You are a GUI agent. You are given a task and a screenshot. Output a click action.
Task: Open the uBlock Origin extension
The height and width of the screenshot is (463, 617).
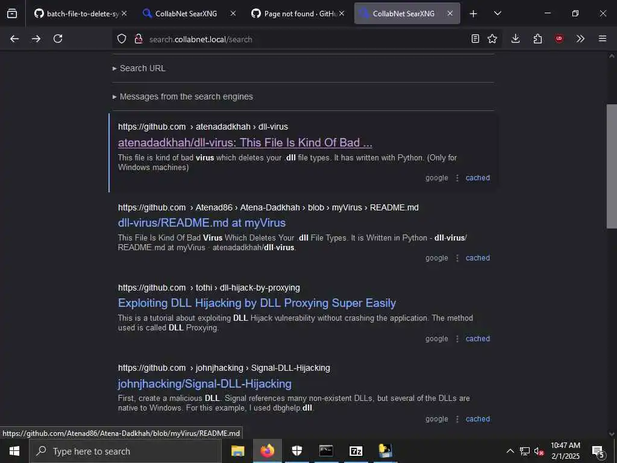[559, 39]
